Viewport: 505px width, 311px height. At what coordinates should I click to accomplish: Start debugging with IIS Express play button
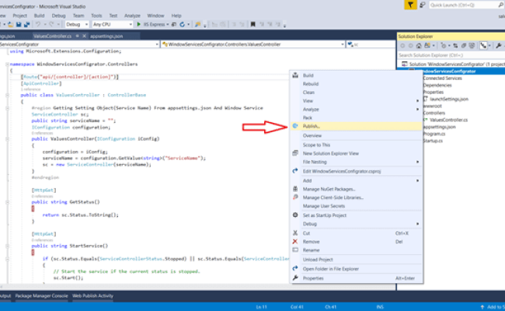point(139,25)
